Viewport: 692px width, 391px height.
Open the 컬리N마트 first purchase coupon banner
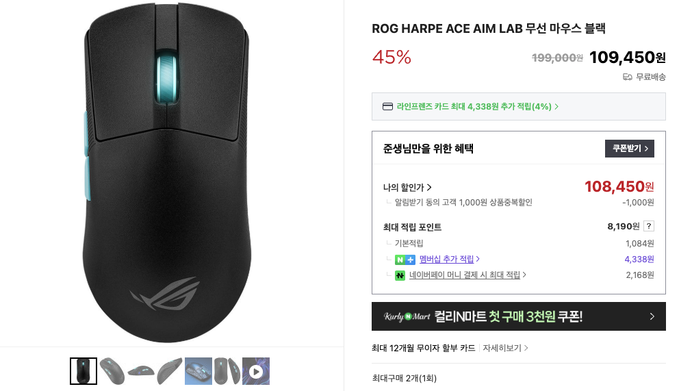click(x=519, y=316)
